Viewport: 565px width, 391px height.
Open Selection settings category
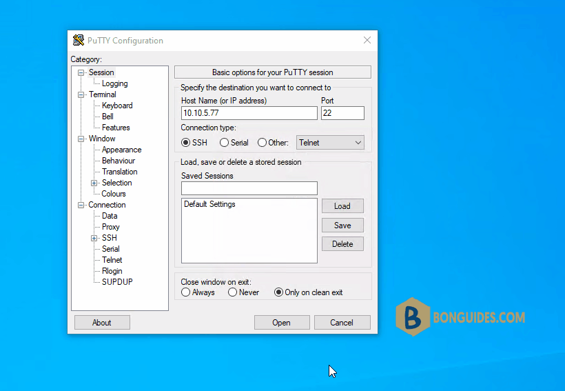pos(116,183)
